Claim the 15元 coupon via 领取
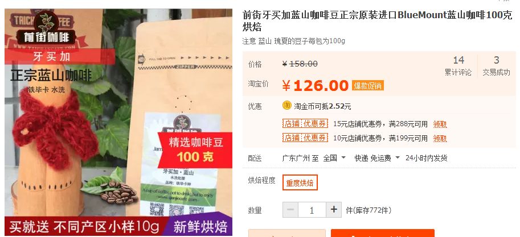520x237 pixels. 440,124
